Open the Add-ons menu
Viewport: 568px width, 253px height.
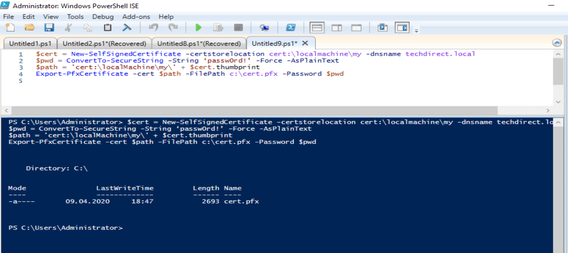tap(136, 17)
